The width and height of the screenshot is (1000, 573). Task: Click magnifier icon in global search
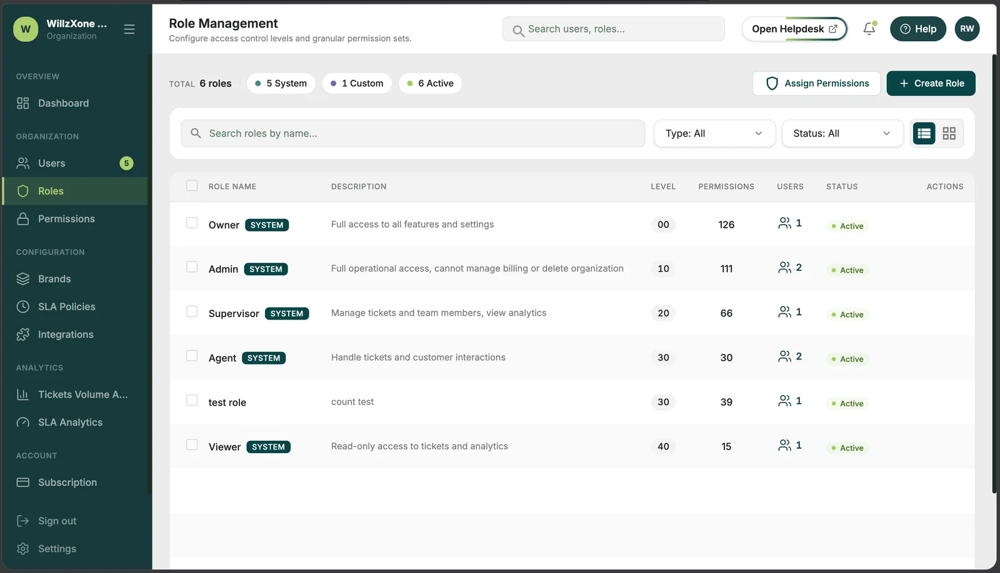[518, 30]
